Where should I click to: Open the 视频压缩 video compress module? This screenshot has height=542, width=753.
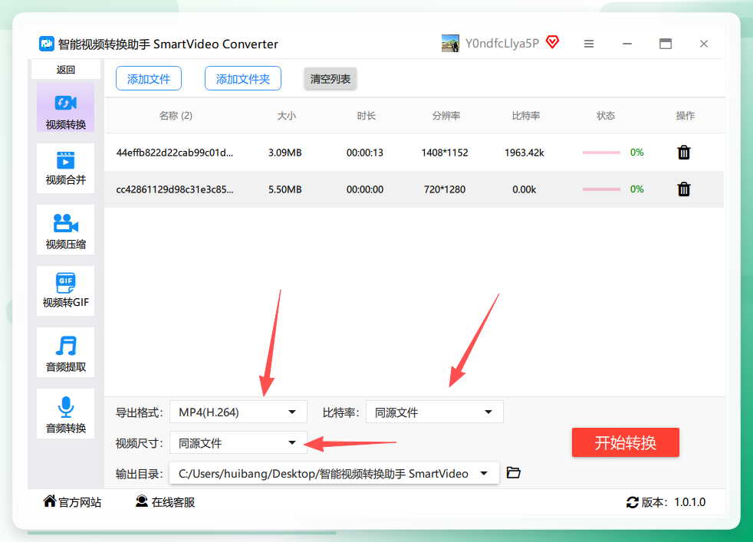pyautogui.click(x=65, y=229)
